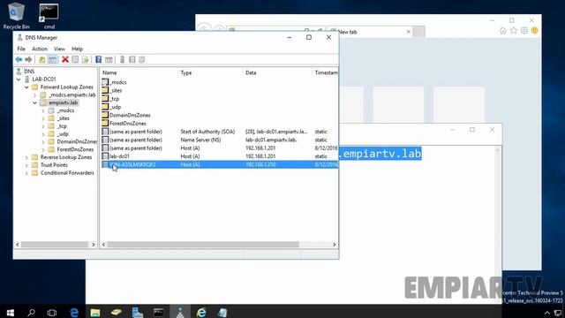Open the cmd desktop shortcut

49,16
